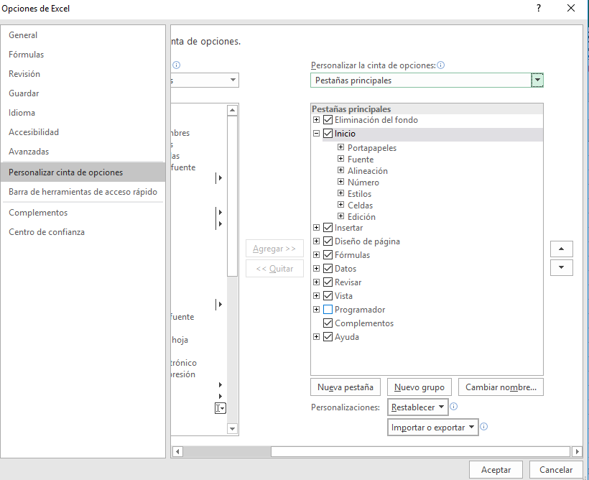
Task: Confirm with the Aceptar button
Action: click(496, 470)
